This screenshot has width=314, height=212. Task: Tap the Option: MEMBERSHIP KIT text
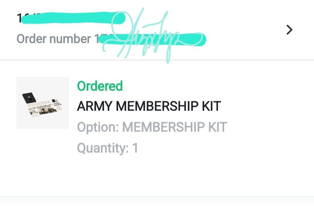151,127
